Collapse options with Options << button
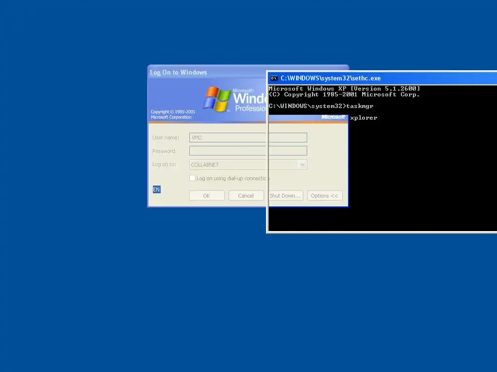The image size is (497, 372). click(325, 196)
